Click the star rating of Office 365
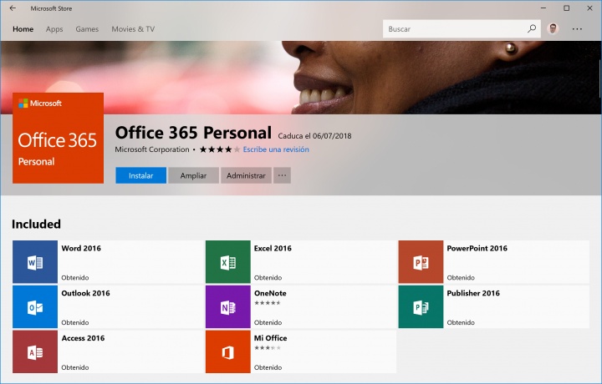This screenshot has height=384, width=602. click(220, 149)
